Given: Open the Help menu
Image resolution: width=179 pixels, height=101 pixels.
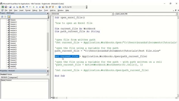Looking at the screenshot, I should 67,10.
